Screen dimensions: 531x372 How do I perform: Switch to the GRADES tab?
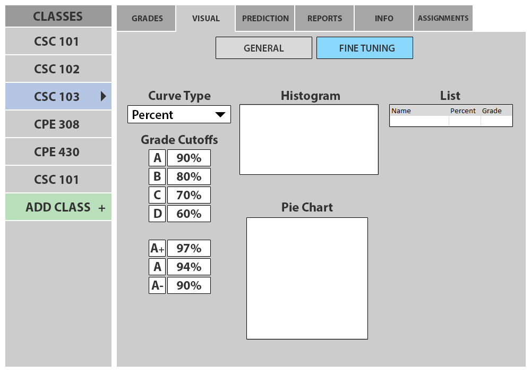click(x=147, y=19)
